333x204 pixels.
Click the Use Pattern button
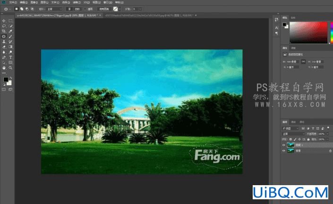click(x=104, y=9)
